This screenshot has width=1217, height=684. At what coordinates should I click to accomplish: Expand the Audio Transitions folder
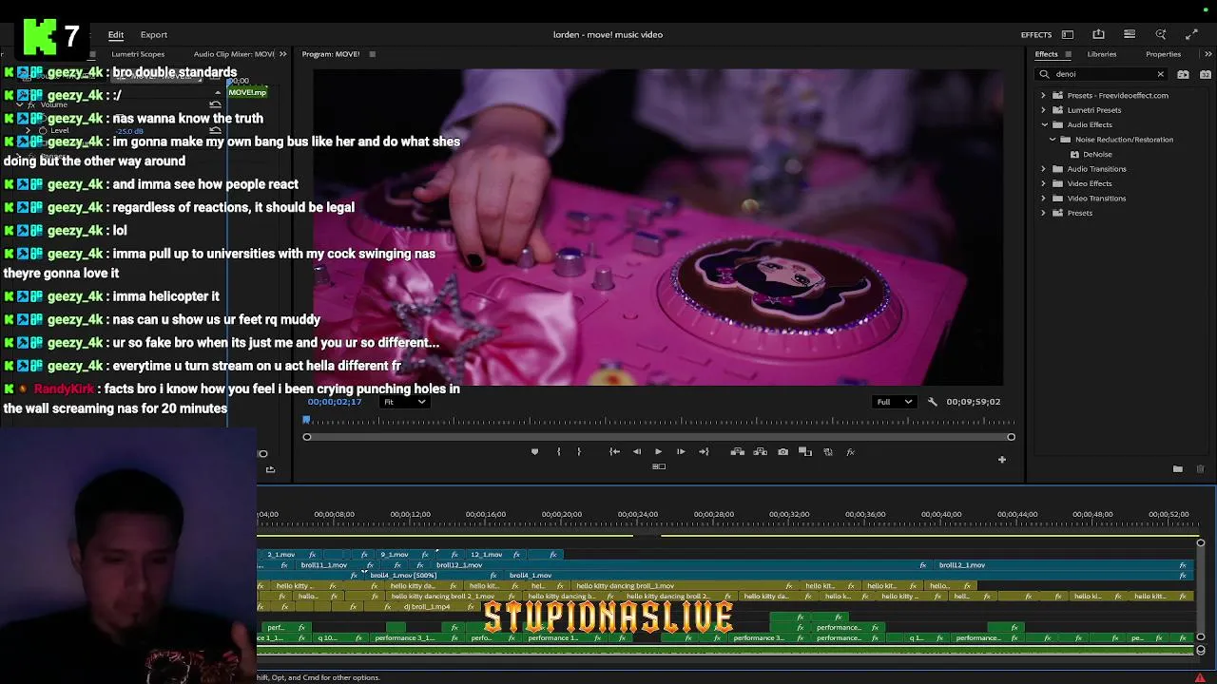pyautogui.click(x=1043, y=169)
